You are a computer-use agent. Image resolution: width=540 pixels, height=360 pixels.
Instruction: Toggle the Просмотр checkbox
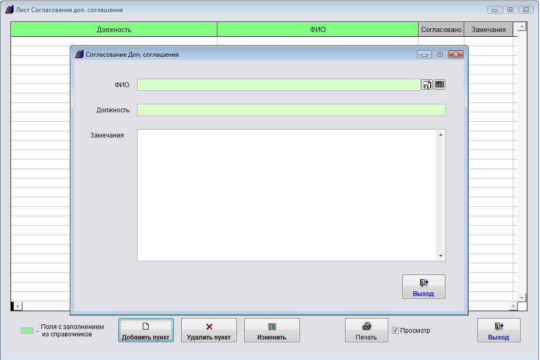(x=396, y=331)
